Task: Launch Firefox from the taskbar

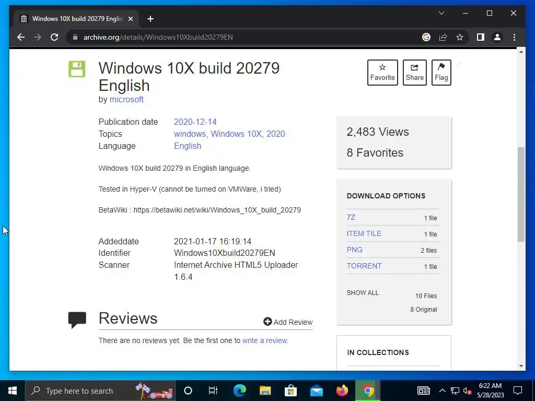Action: click(x=342, y=391)
